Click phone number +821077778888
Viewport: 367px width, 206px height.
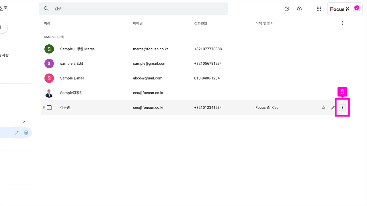[x=208, y=49]
